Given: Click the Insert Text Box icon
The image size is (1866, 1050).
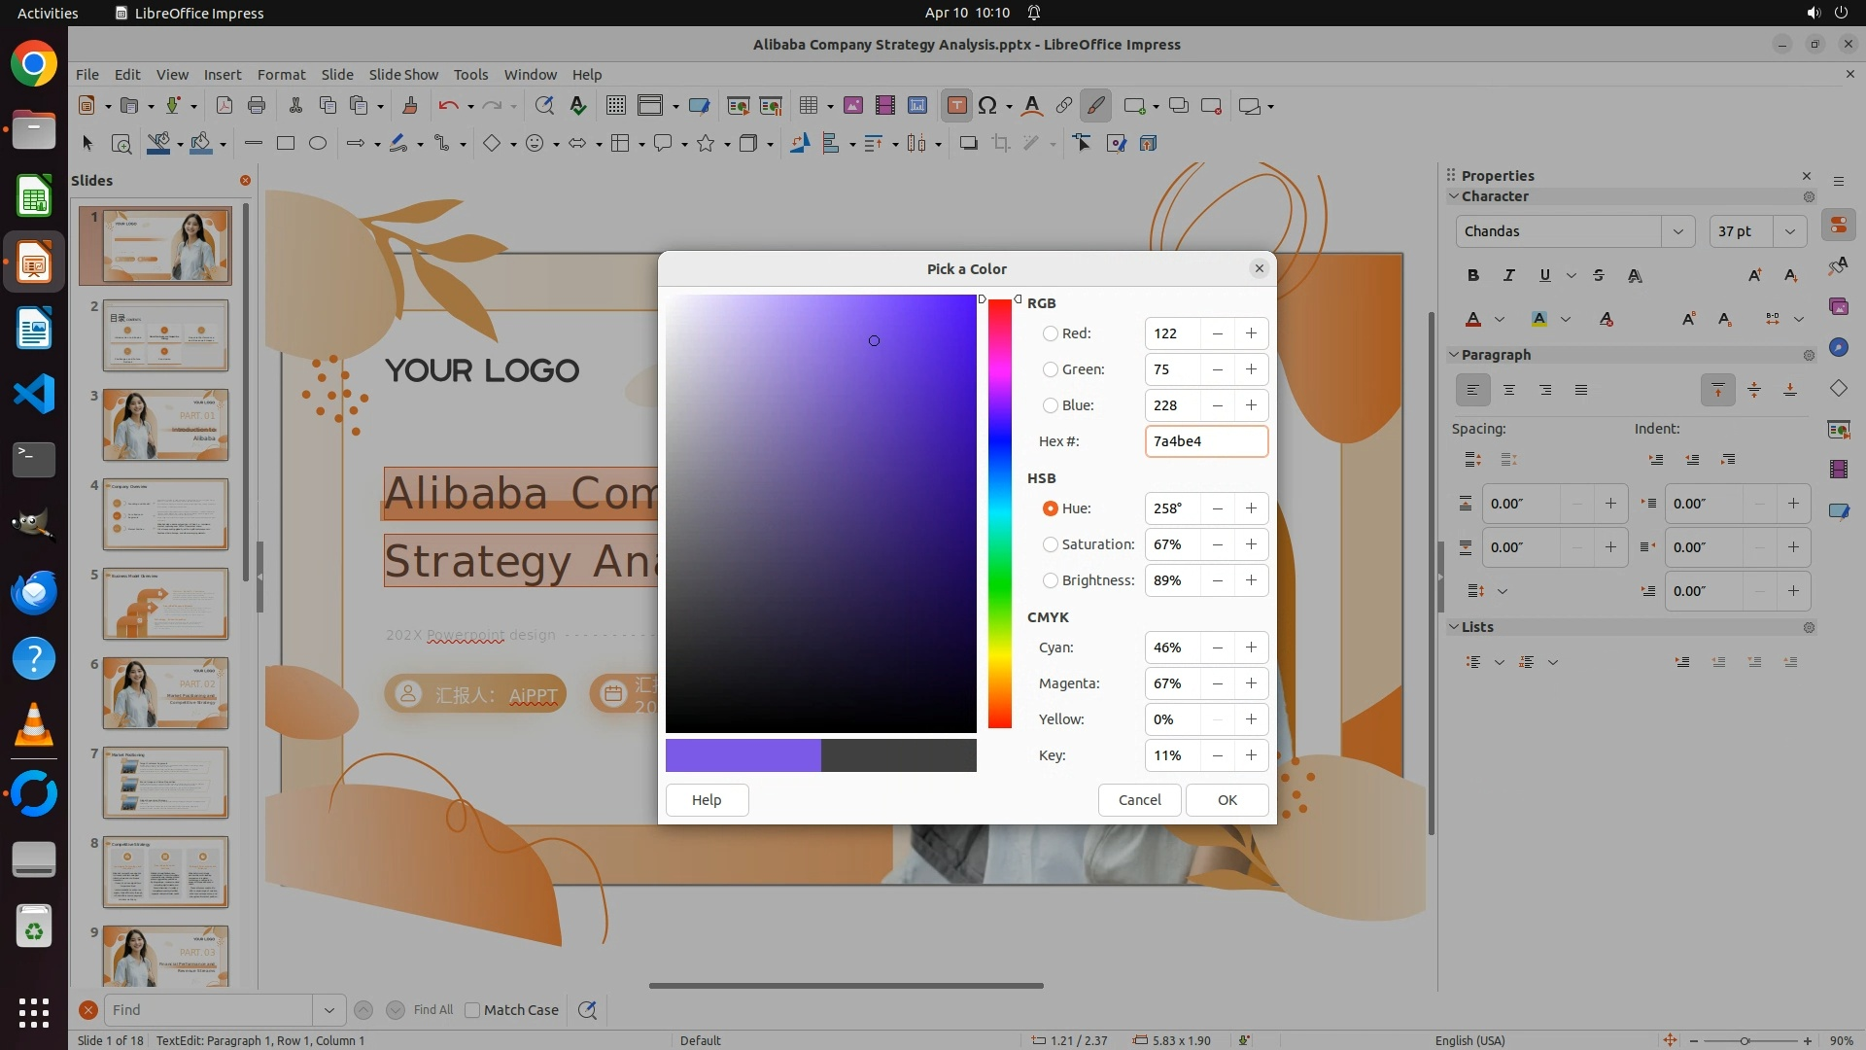Looking at the screenshot, I should pos(956,106).
